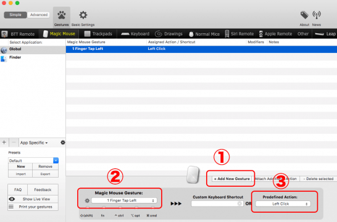337x222 pixels.
Task: Click the Remove preset button
Action: click(x=45, y=166)
